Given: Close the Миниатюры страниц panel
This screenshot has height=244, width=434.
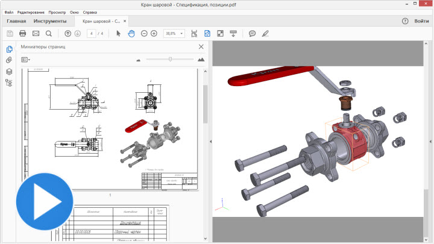Looking at the screenshot, I should click(x=201, y=46).
